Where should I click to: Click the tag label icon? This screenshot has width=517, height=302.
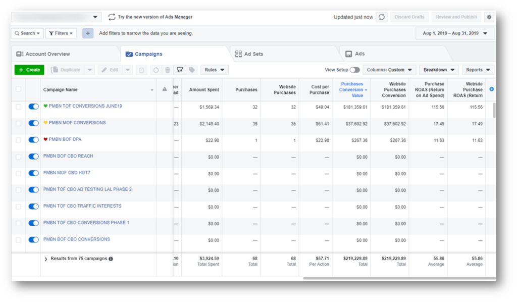click(x=192, y=70)
